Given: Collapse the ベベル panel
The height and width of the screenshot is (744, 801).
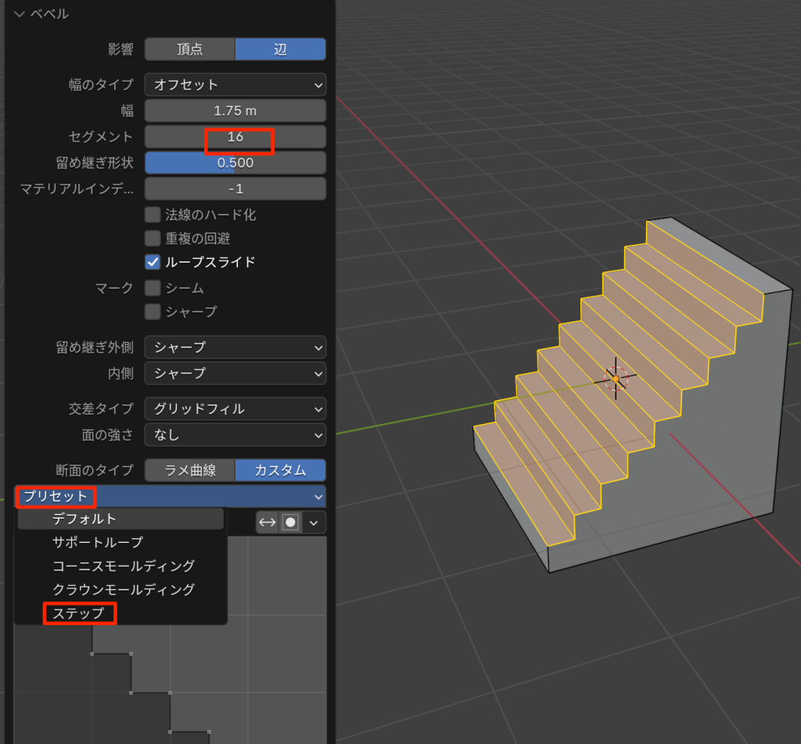Looking at the screenshot, I should click(20, 14).
